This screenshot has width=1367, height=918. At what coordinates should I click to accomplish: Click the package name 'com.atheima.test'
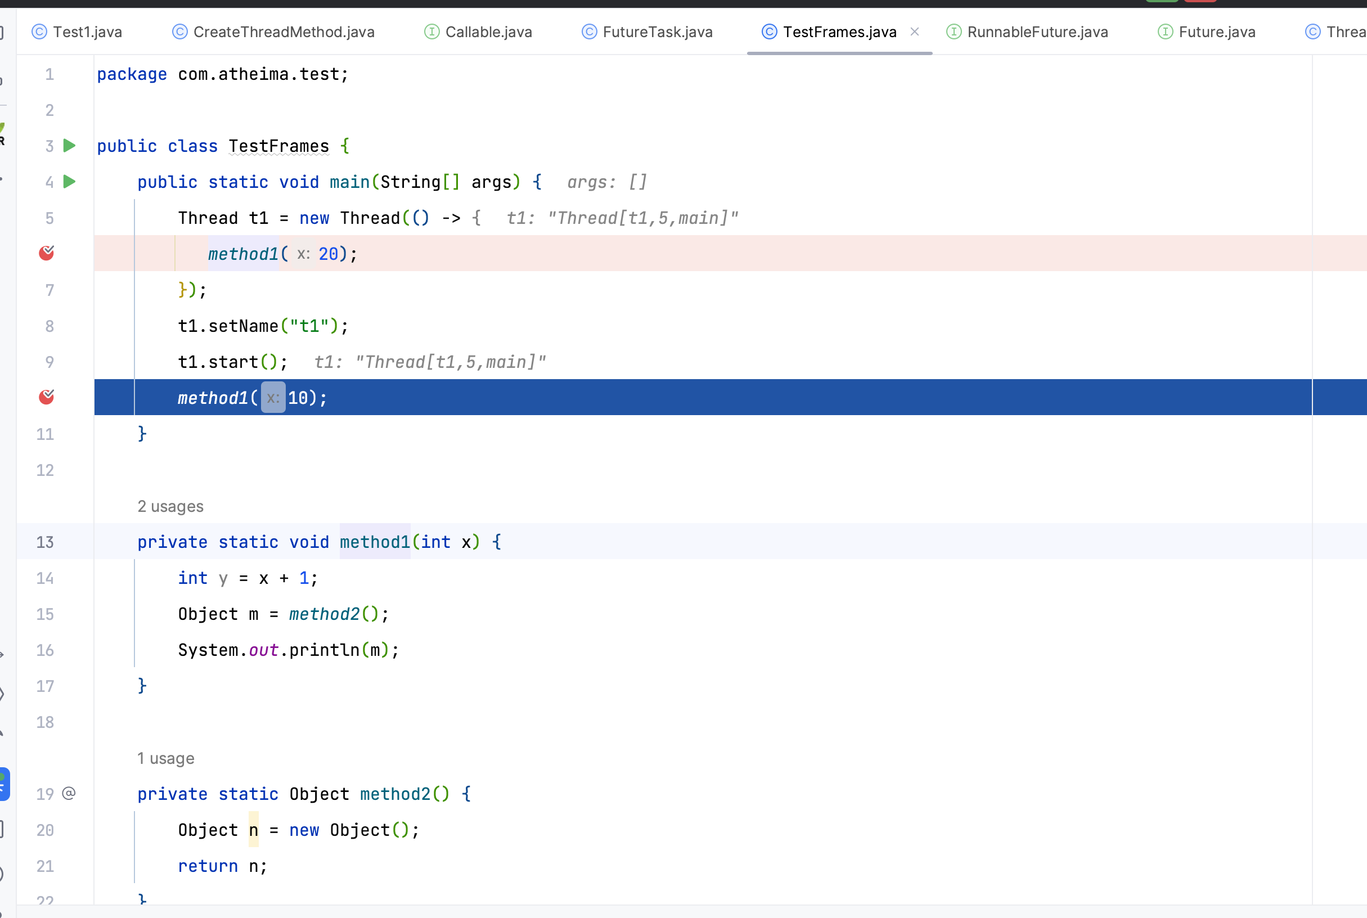click(258, 74)
